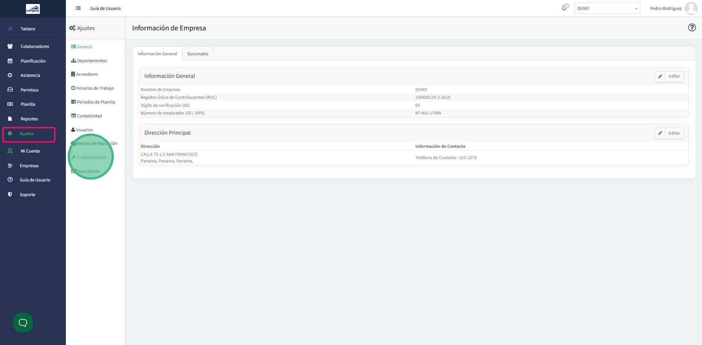Open Planificación from the main menu
Screen dimensions: 702x345
pyautogui.click(x=33, y=61)
